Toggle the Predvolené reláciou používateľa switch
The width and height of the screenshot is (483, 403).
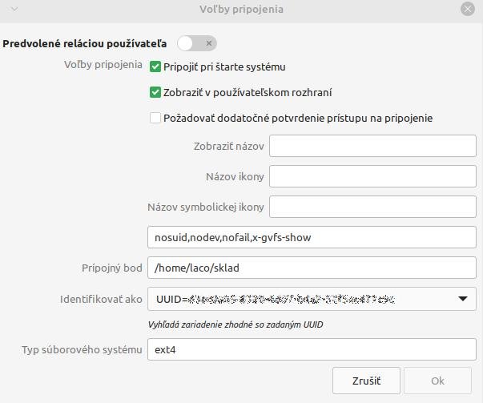point(197,43)
